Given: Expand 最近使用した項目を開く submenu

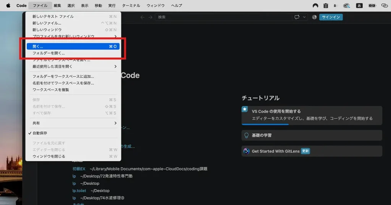Looking at the screenshot, I should coord(73,66).
